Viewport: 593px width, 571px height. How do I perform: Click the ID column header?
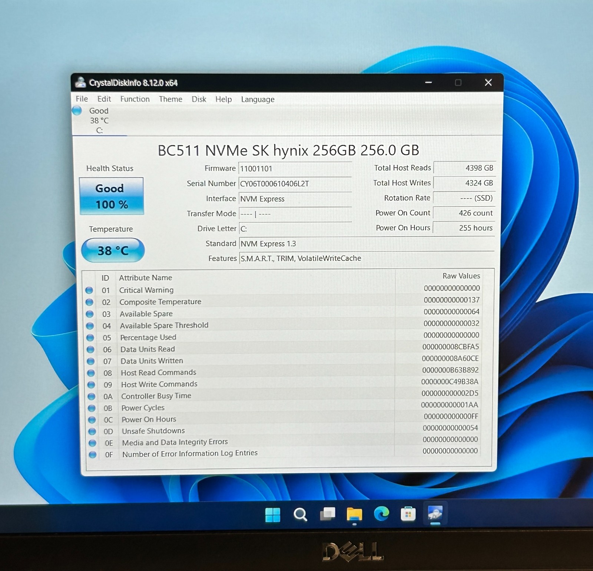point(105,278)
